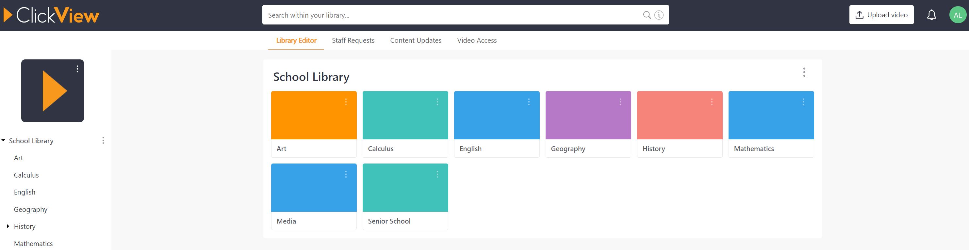Open the English folder card options
This screenshot has width=969, height=250.
tap(529, 102)
